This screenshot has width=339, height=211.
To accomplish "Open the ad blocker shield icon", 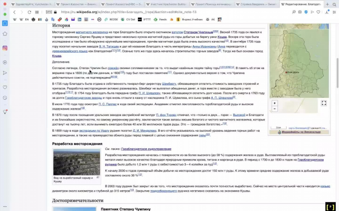I will (x=306, y=12).
